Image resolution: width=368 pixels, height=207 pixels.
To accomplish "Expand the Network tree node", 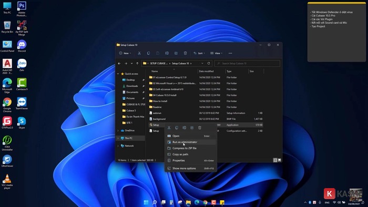I will [118, 146].
